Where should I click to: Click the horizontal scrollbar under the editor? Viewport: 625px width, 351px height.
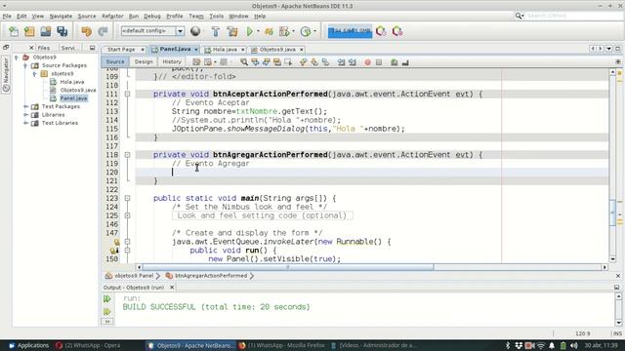coord(288,267)
